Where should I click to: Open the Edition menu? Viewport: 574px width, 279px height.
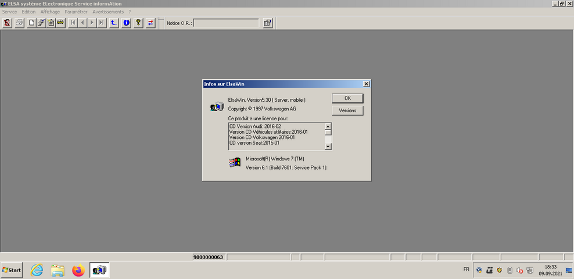pyautogui.click(x=28, y=12)
